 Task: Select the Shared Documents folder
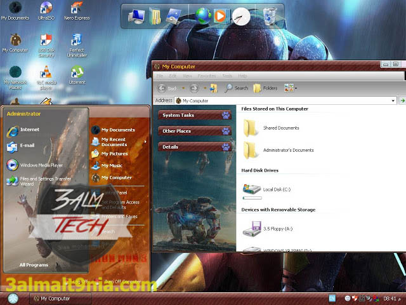271,128
